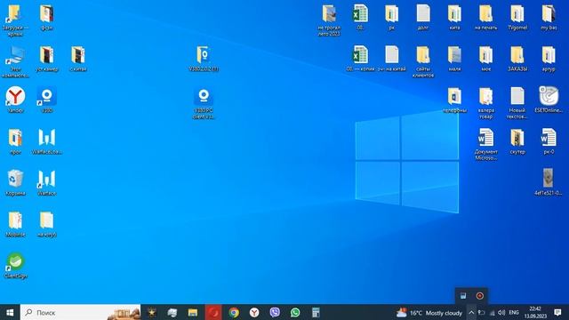Open Calculator from the taskbar

pyautogui.click(x=316, y=312)
